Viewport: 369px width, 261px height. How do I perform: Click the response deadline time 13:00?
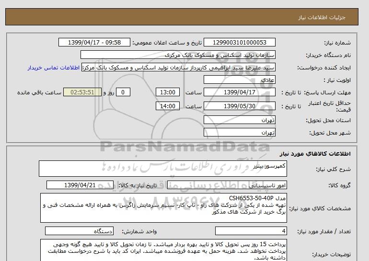(x=168, y=92)
